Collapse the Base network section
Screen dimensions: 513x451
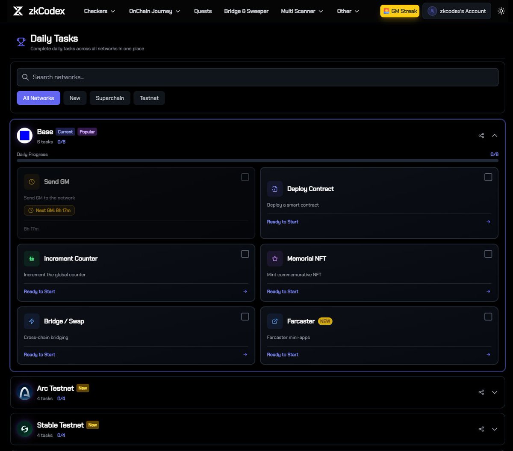tap(495, 136)
